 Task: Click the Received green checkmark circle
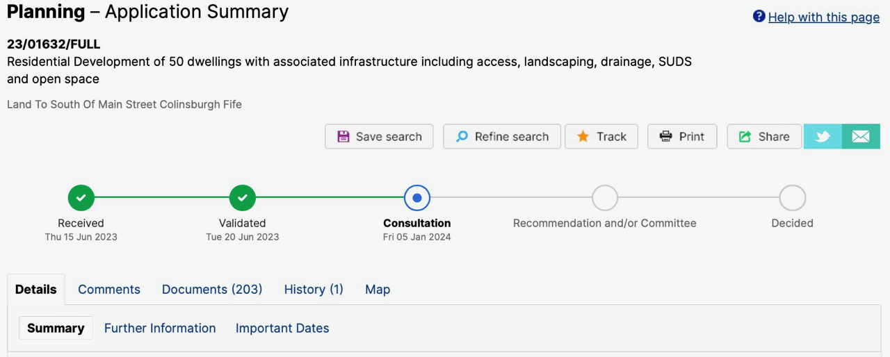coord(81,198)
